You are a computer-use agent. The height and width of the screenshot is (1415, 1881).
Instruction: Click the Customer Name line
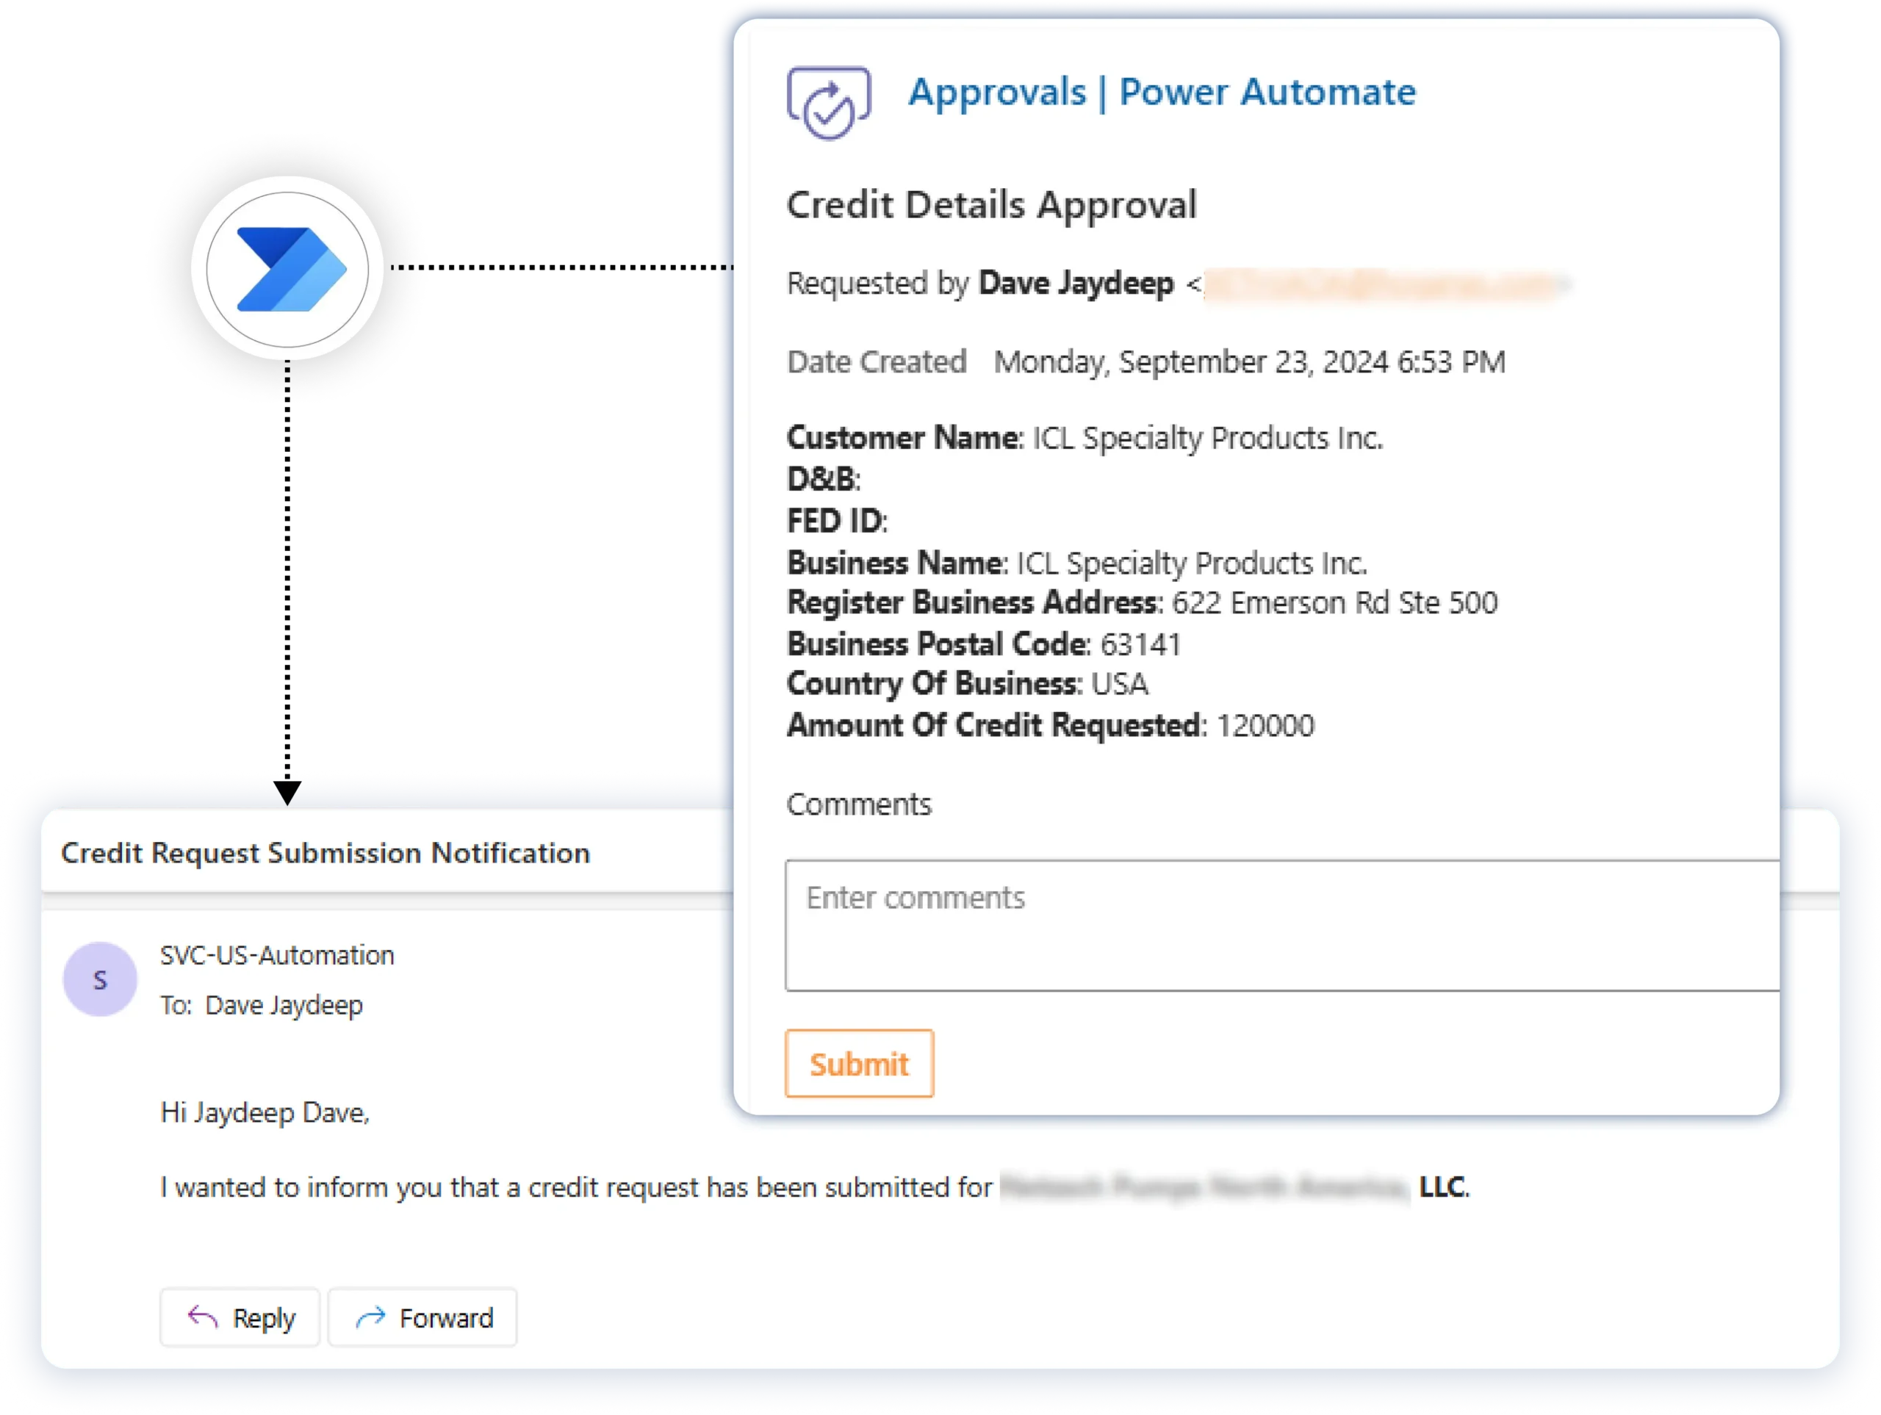tap(1085, 438)
